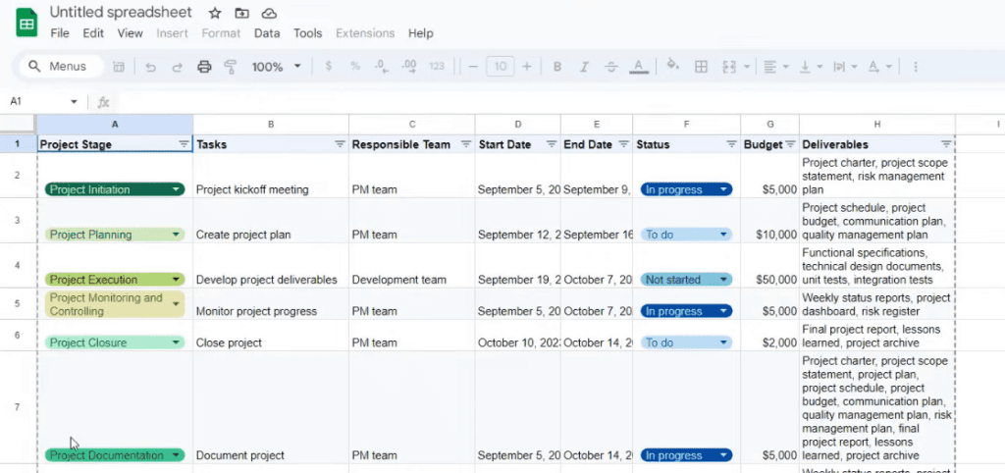1005x473 pixels.
Task: Click the move to folder icon
Action: pos(241,13)
